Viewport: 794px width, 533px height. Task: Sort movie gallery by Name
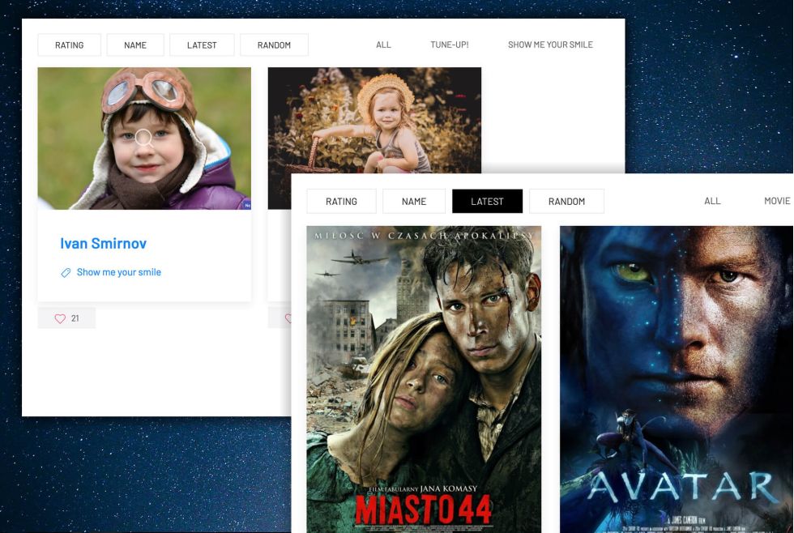414,202
